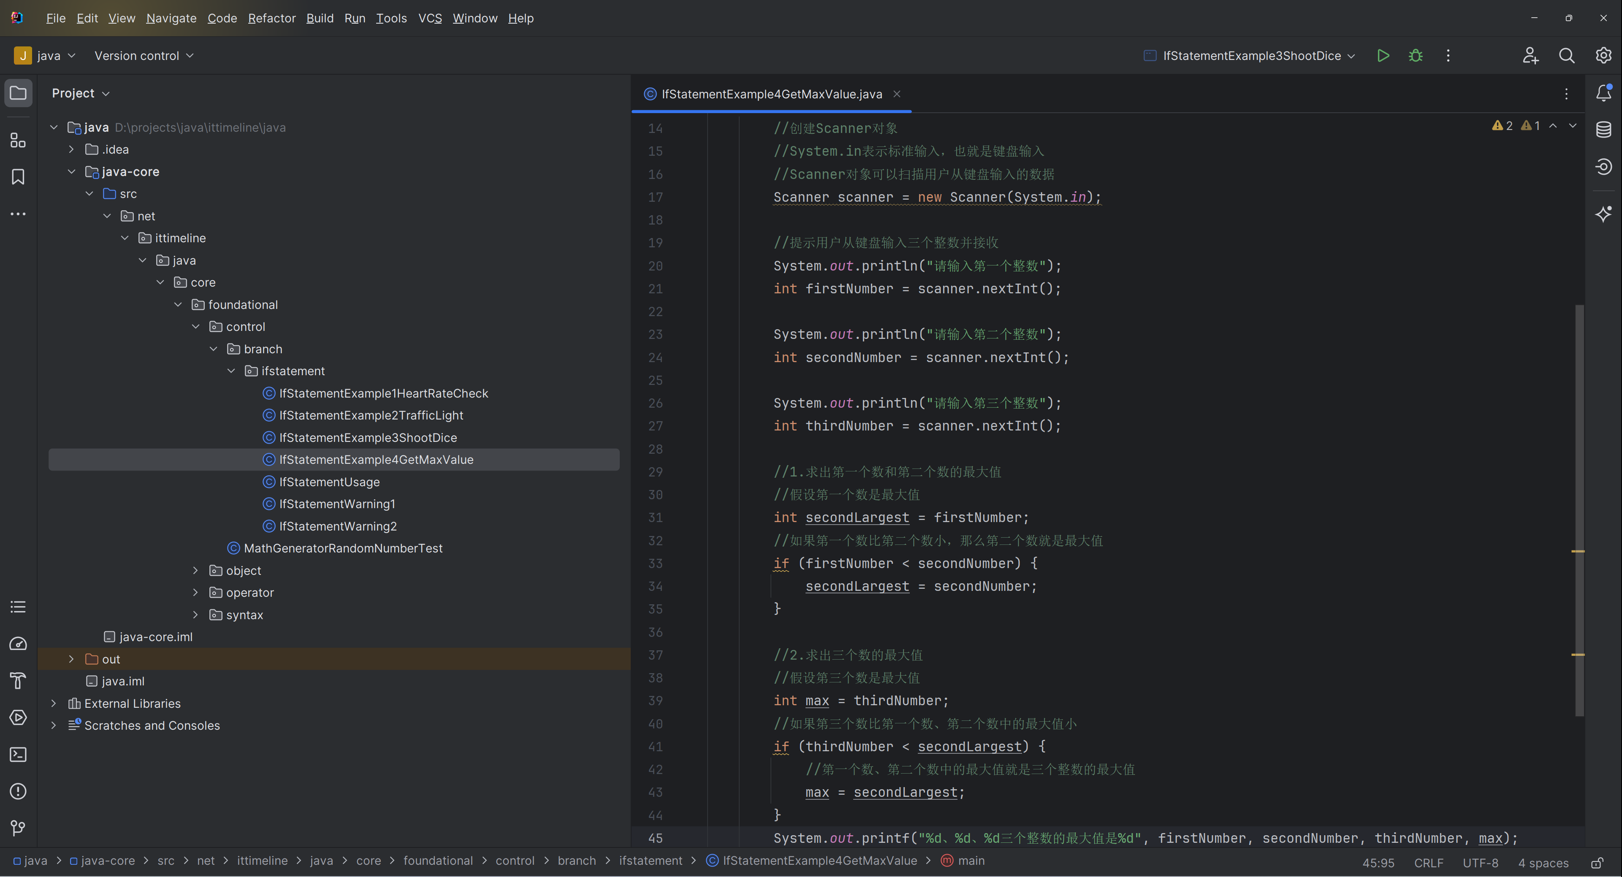The height and width of the screenshot is (877, 1622).
Task: Open run configuration selector IfStatementExample3ShootDice
Action: (x=1249, y=56)
